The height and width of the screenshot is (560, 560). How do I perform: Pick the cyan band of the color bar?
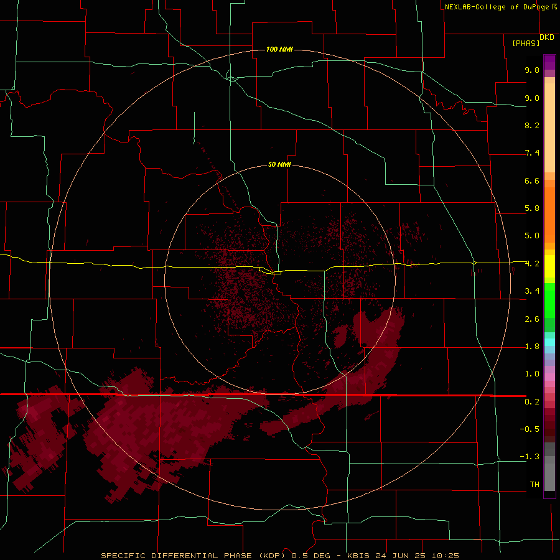(x=549, y=342)
